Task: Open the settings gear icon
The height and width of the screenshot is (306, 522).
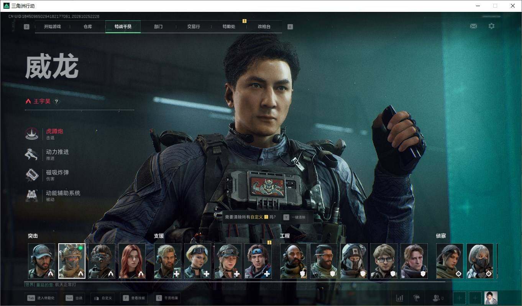Action: coord(491,26)
